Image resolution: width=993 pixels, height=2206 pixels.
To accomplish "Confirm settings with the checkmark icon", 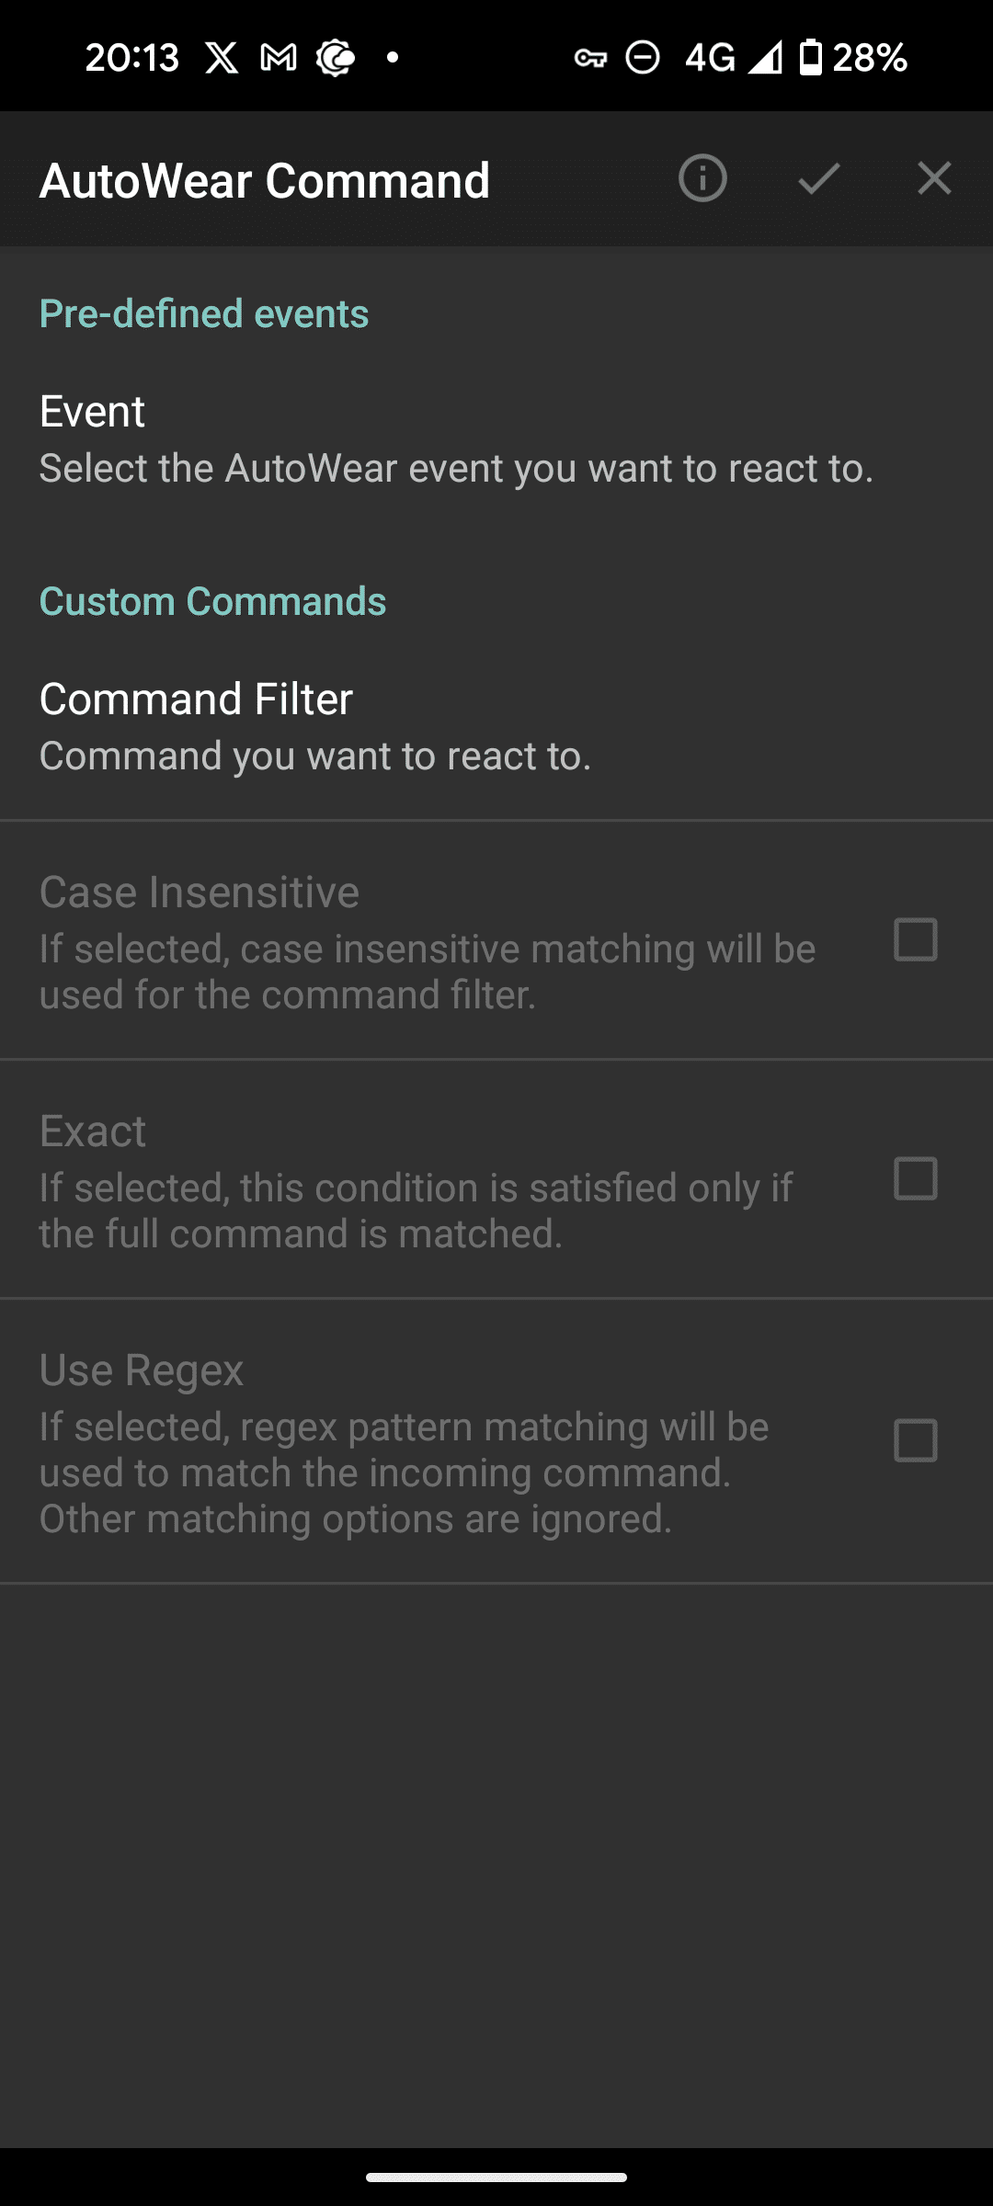I will (818, 178).
